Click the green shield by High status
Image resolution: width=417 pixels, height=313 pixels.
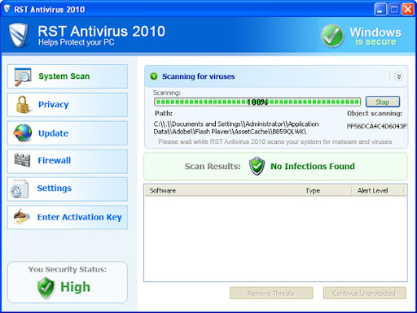pyautogui.click(x=46, y=287)
